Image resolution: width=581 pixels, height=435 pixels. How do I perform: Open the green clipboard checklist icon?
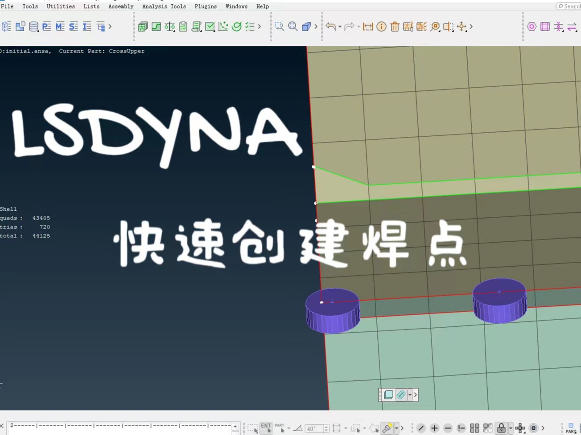[x=183, y=27]
